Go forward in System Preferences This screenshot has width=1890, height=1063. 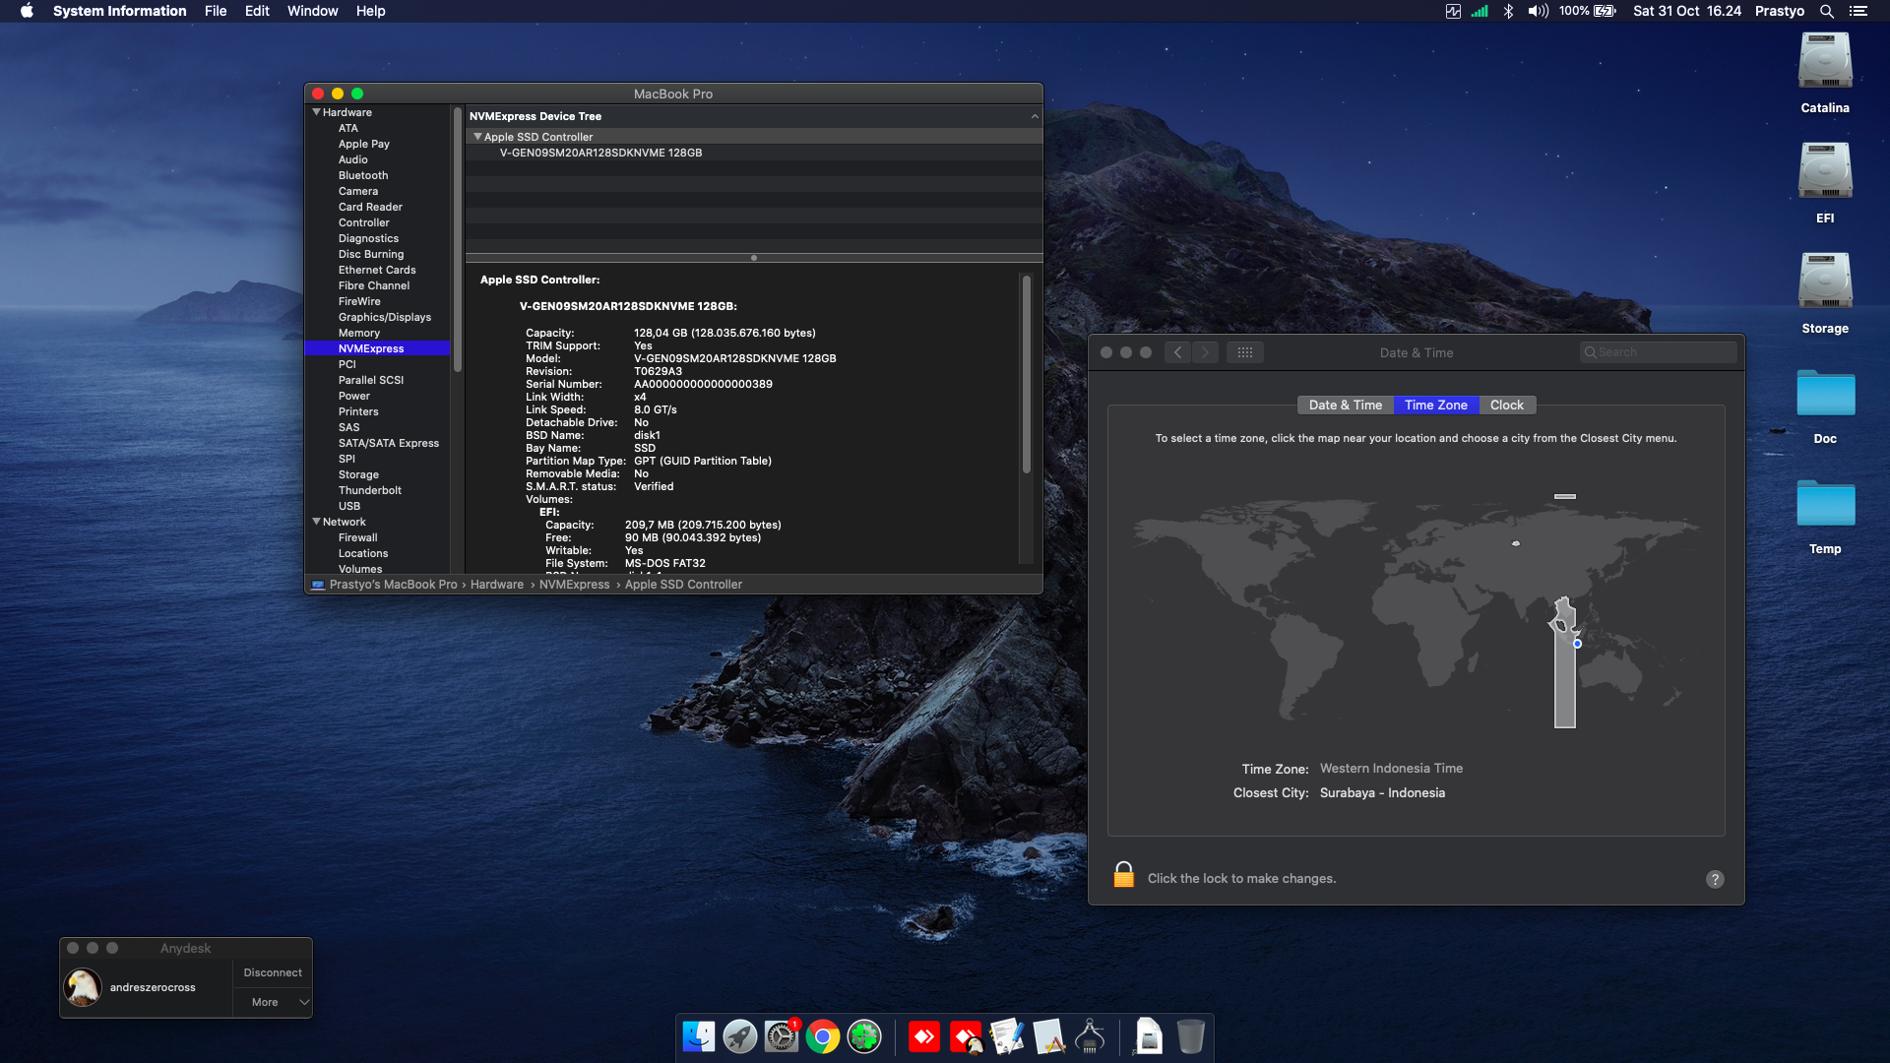coord(1205,352)
